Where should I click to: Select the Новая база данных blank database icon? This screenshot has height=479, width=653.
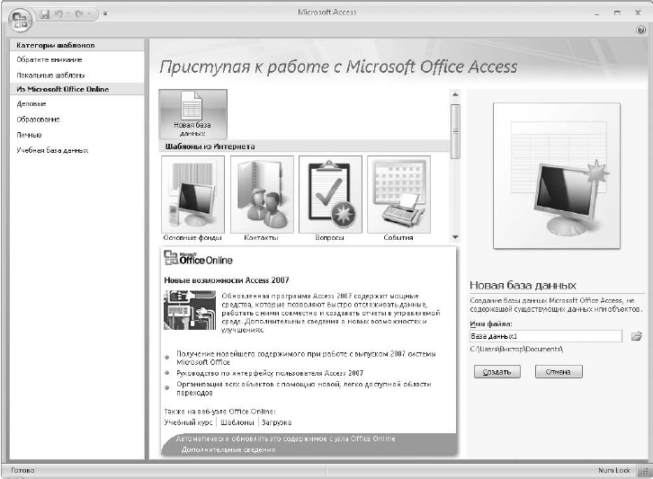click(x=192, y=114)
